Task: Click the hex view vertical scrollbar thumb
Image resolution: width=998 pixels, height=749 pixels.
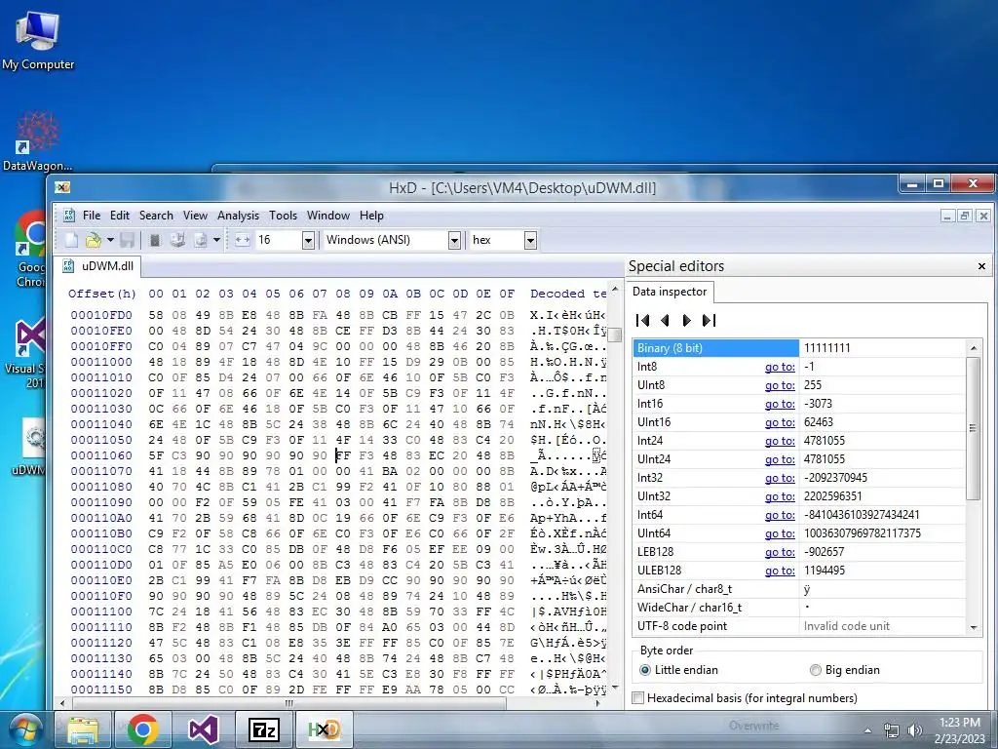Action: click(x=614, y=335)
